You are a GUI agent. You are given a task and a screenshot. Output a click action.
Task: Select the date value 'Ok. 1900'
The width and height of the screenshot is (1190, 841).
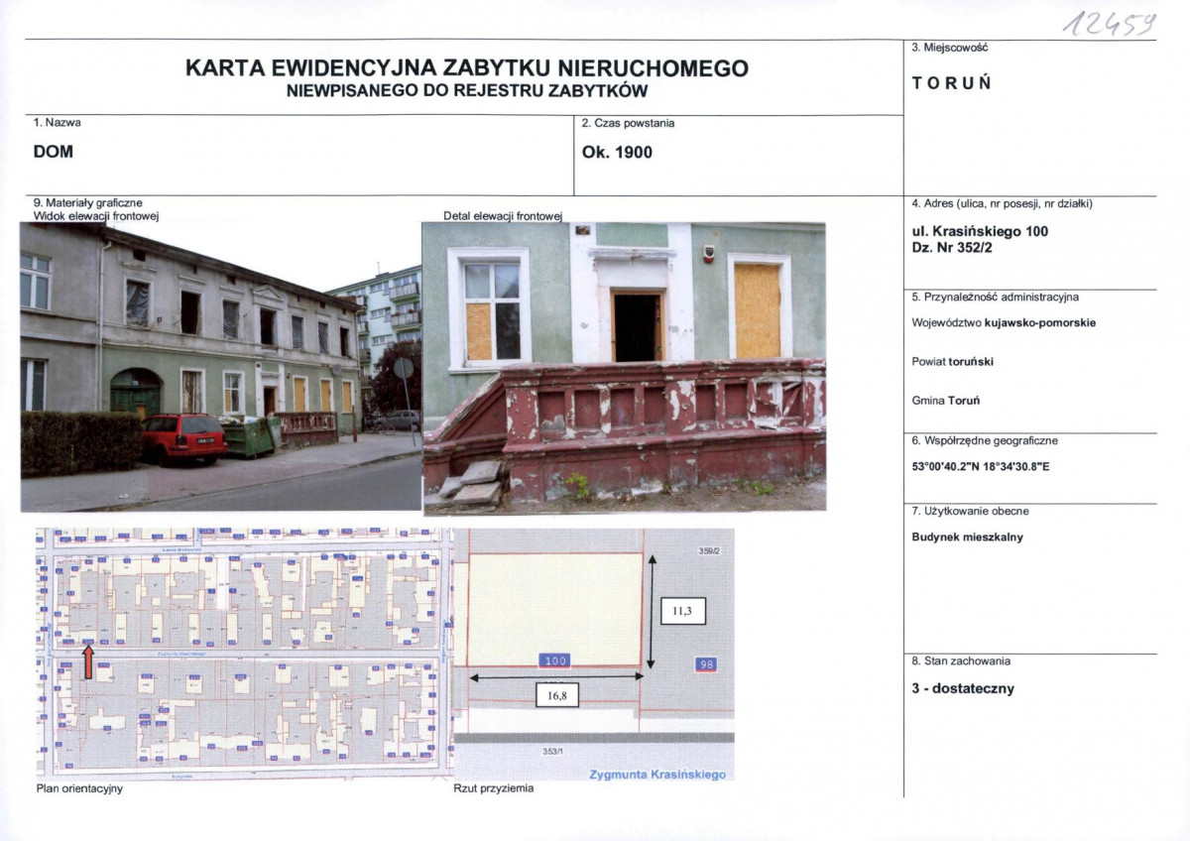point(618,153)
